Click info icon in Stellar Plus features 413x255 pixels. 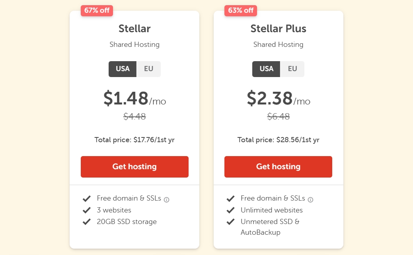(310, 199)
